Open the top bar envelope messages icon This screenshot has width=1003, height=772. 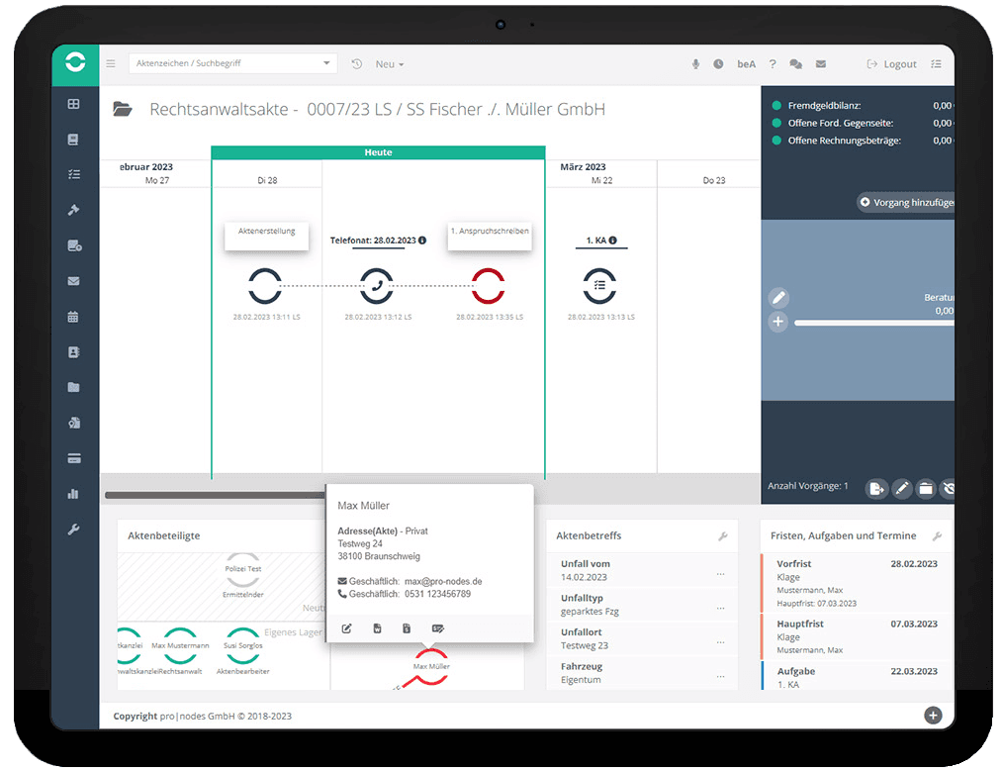tap(821, 64)
